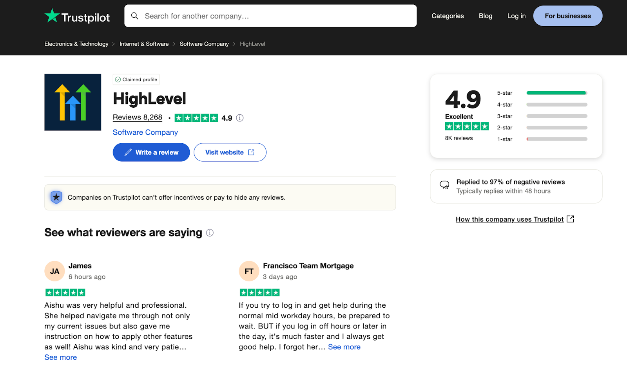Click the info icon next to 4.9 rating
Screen dimensions: 627x370
[x=240, y=118]
